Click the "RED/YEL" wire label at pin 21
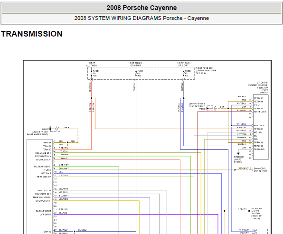This screenshot has width=283, height=234. (x=63, y=209)
